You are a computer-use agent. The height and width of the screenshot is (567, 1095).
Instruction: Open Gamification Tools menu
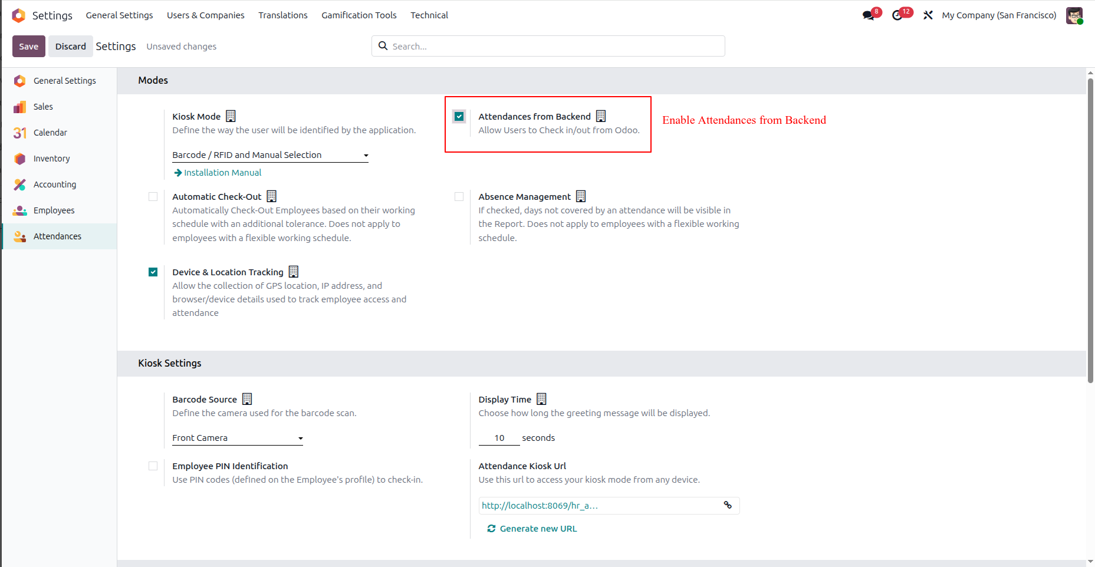pos(359,15)
